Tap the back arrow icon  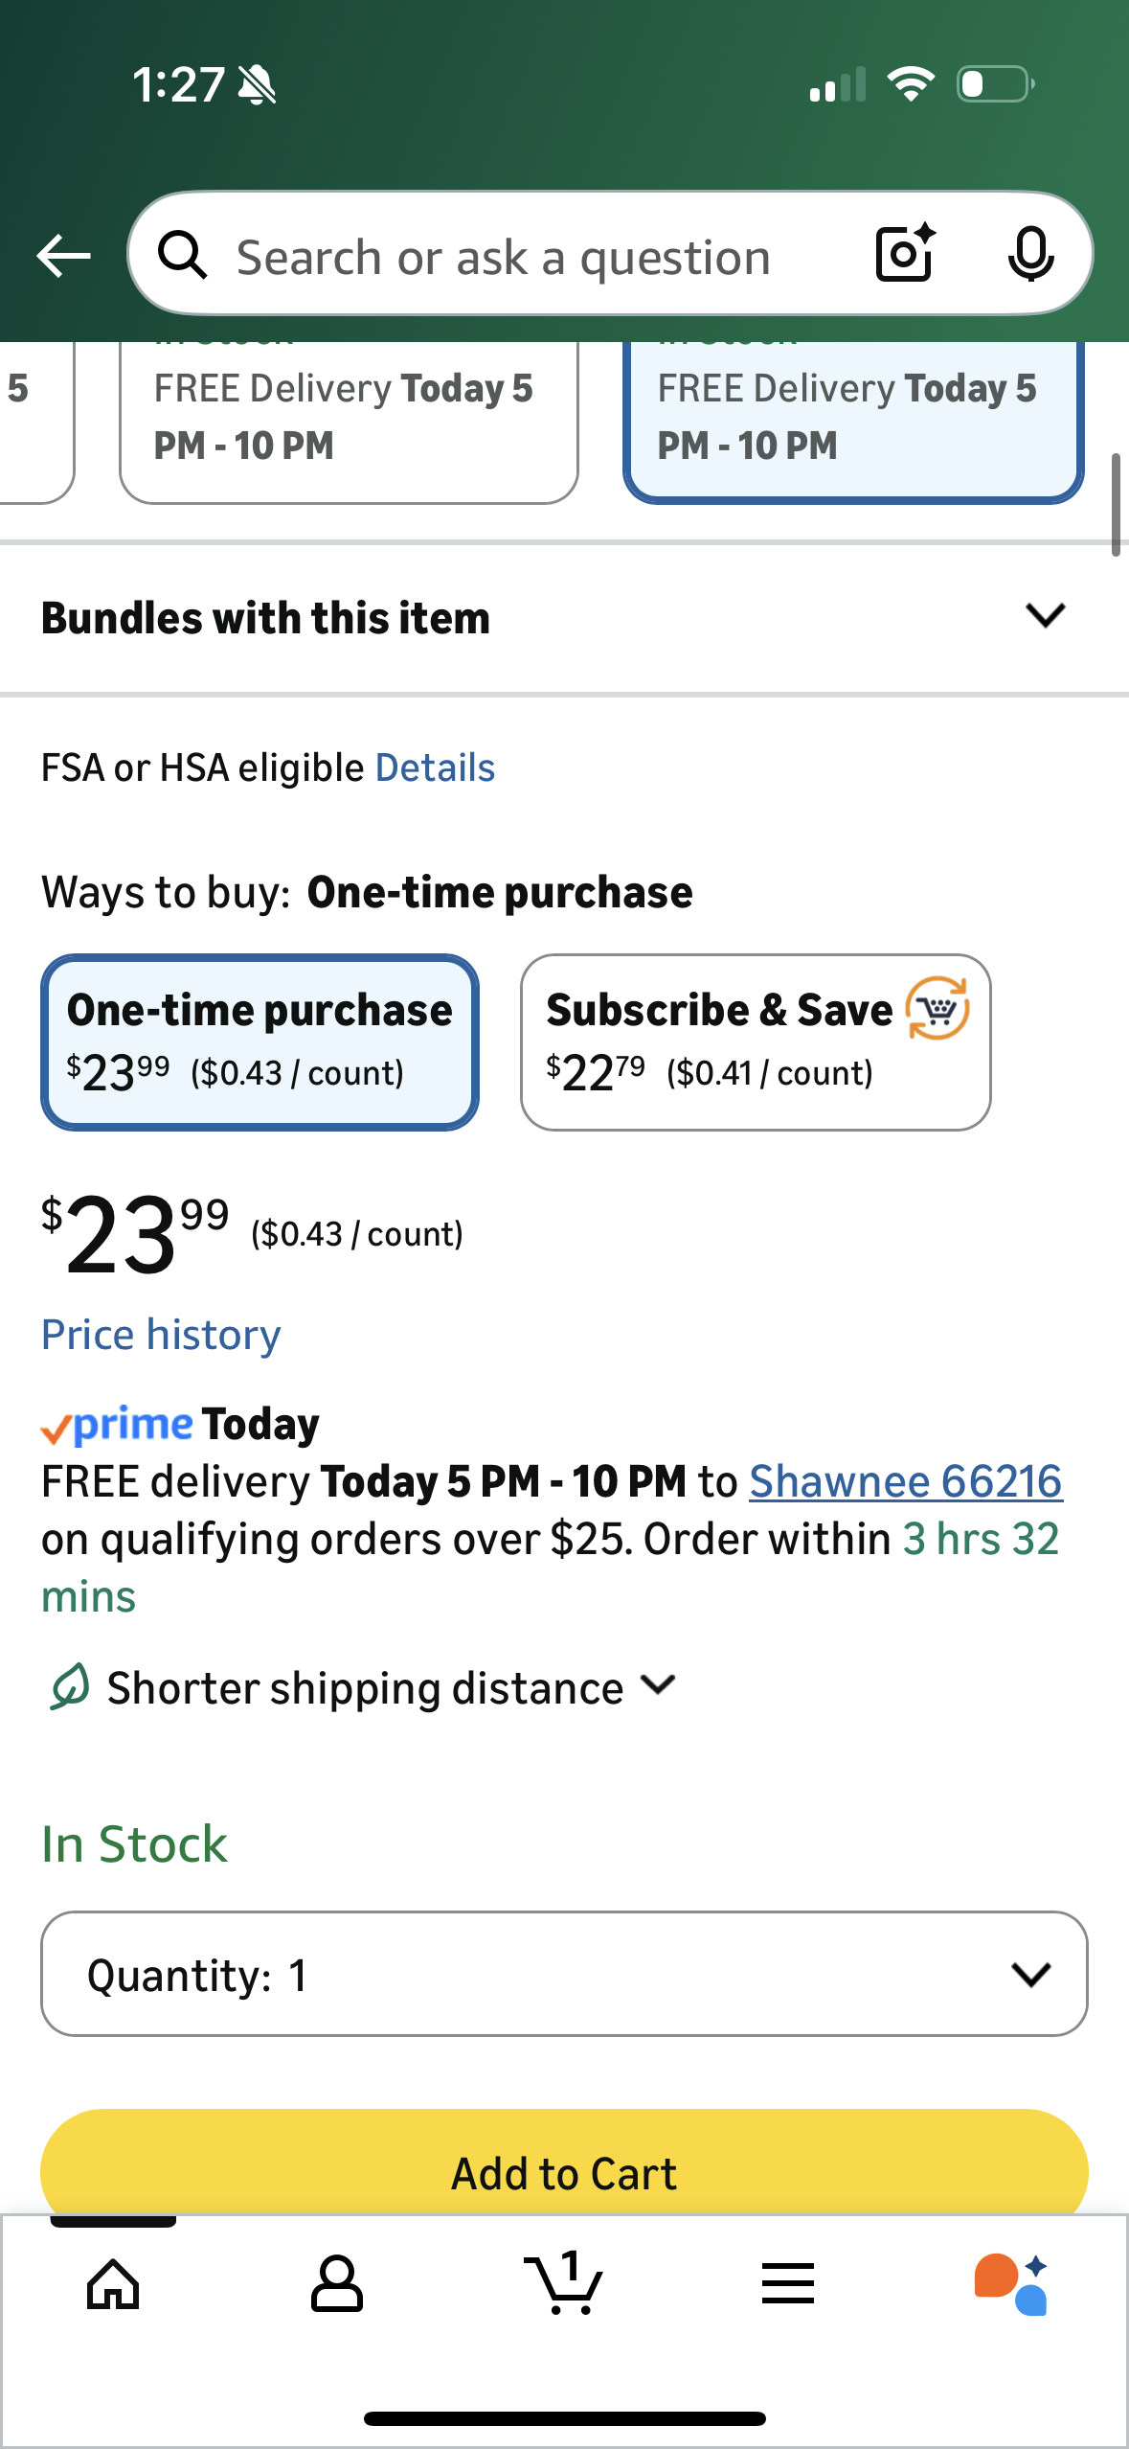(63, 256)
